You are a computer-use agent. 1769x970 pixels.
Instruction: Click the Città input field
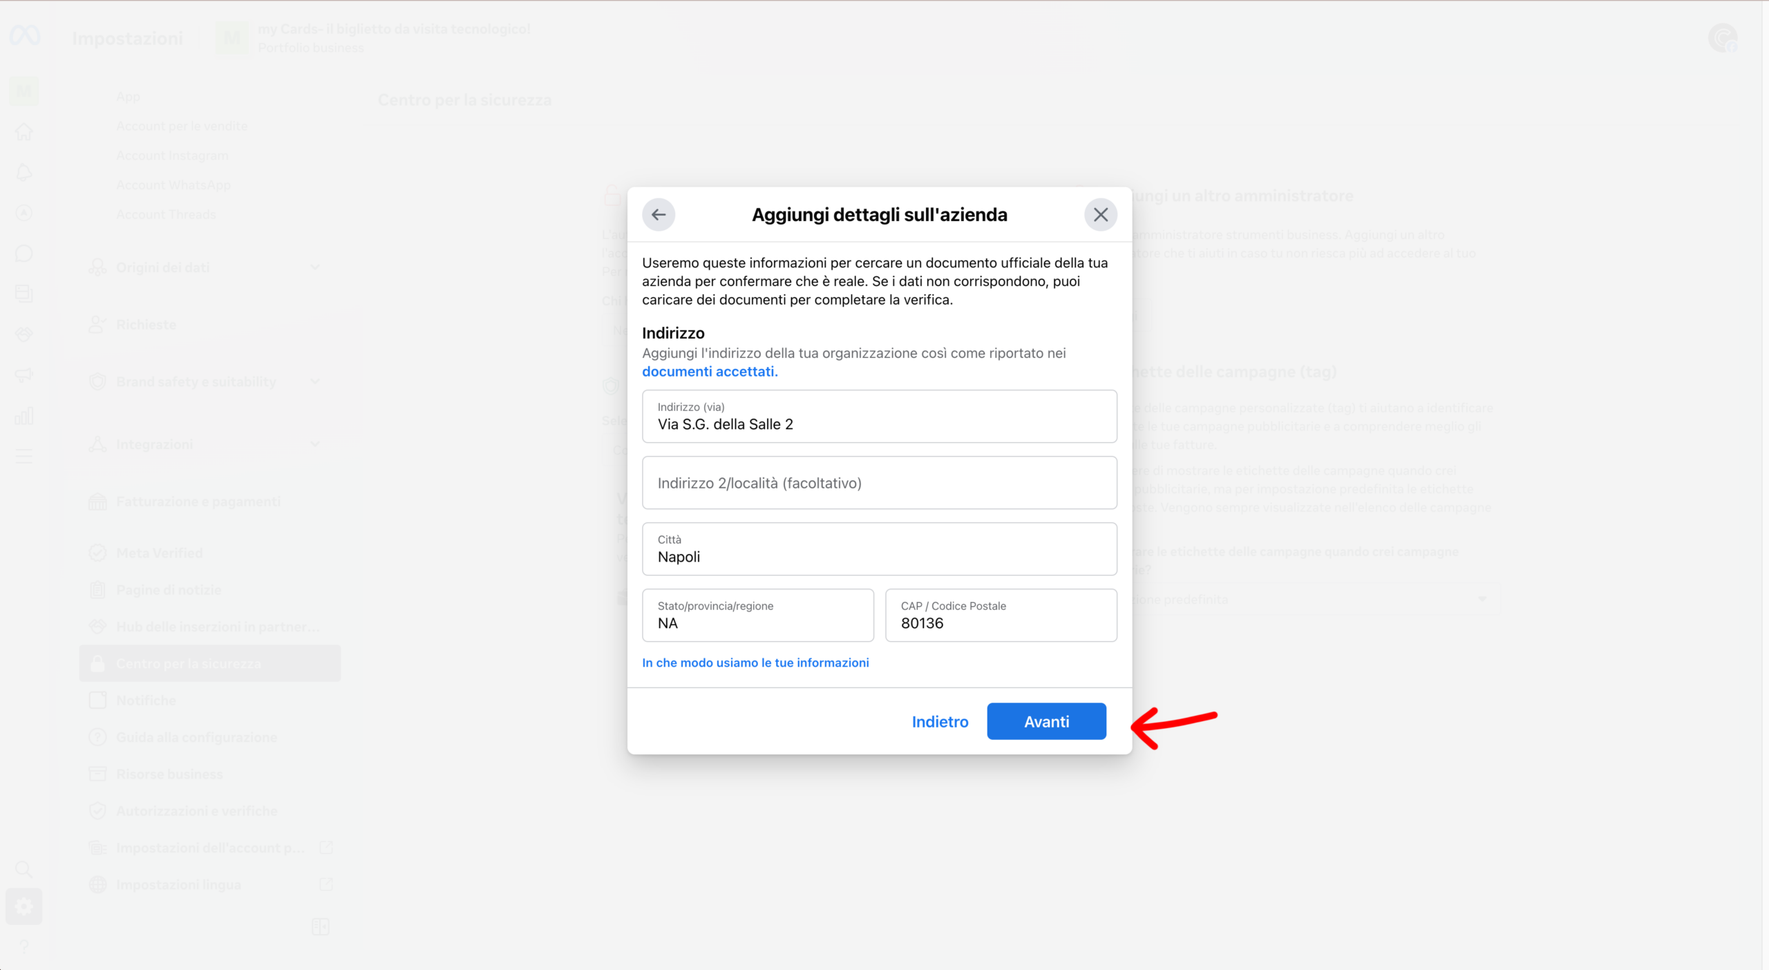878,549
